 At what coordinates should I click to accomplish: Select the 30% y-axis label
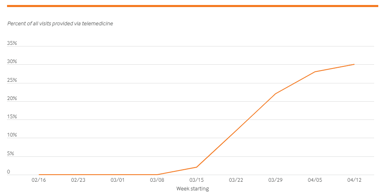click(12, 61)
